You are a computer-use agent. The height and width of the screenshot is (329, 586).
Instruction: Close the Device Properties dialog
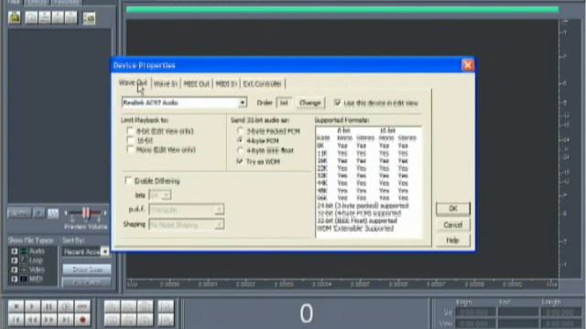tap(468, 65)
